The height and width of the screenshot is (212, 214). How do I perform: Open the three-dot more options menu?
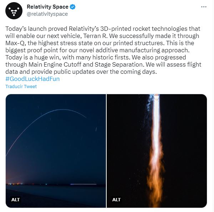(204, 7)
